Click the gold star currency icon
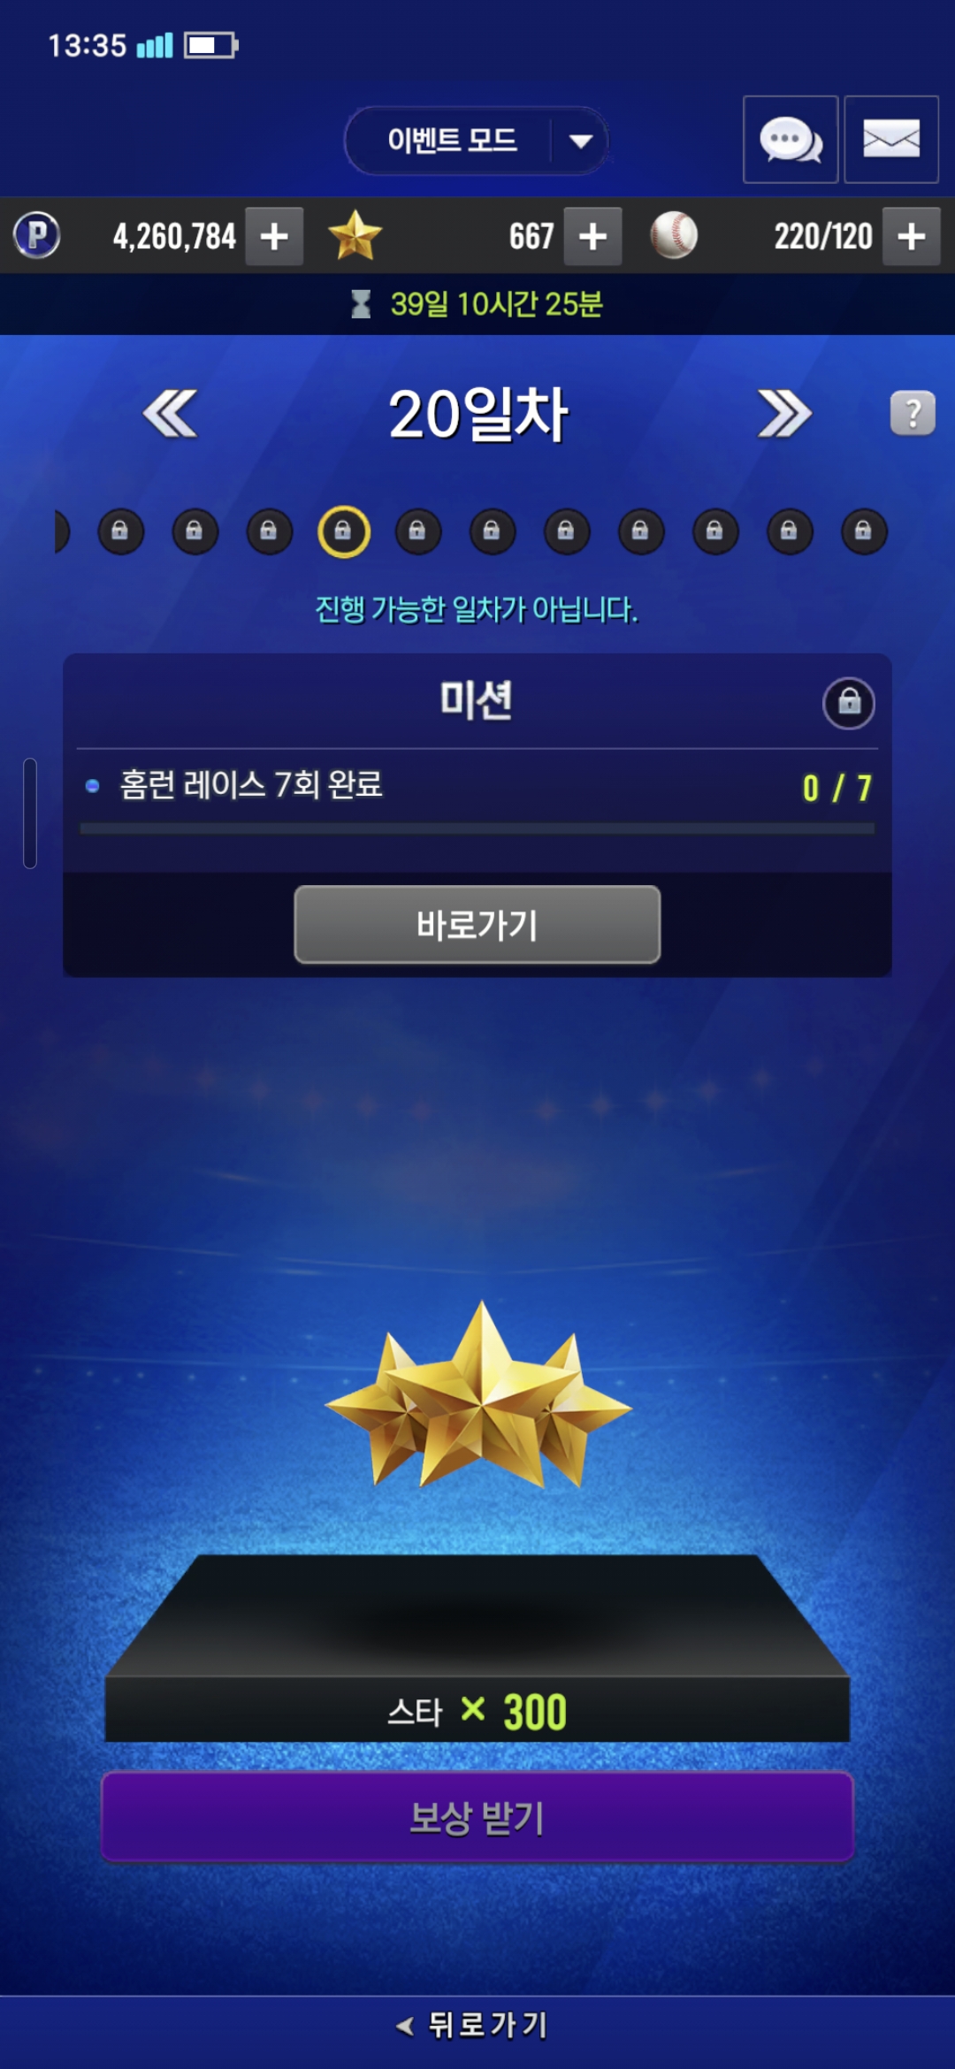The width and height of the screenshot is (955, 2069). point(355,235)
